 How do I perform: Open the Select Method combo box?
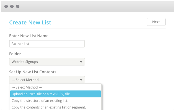[x=44, y=80]
